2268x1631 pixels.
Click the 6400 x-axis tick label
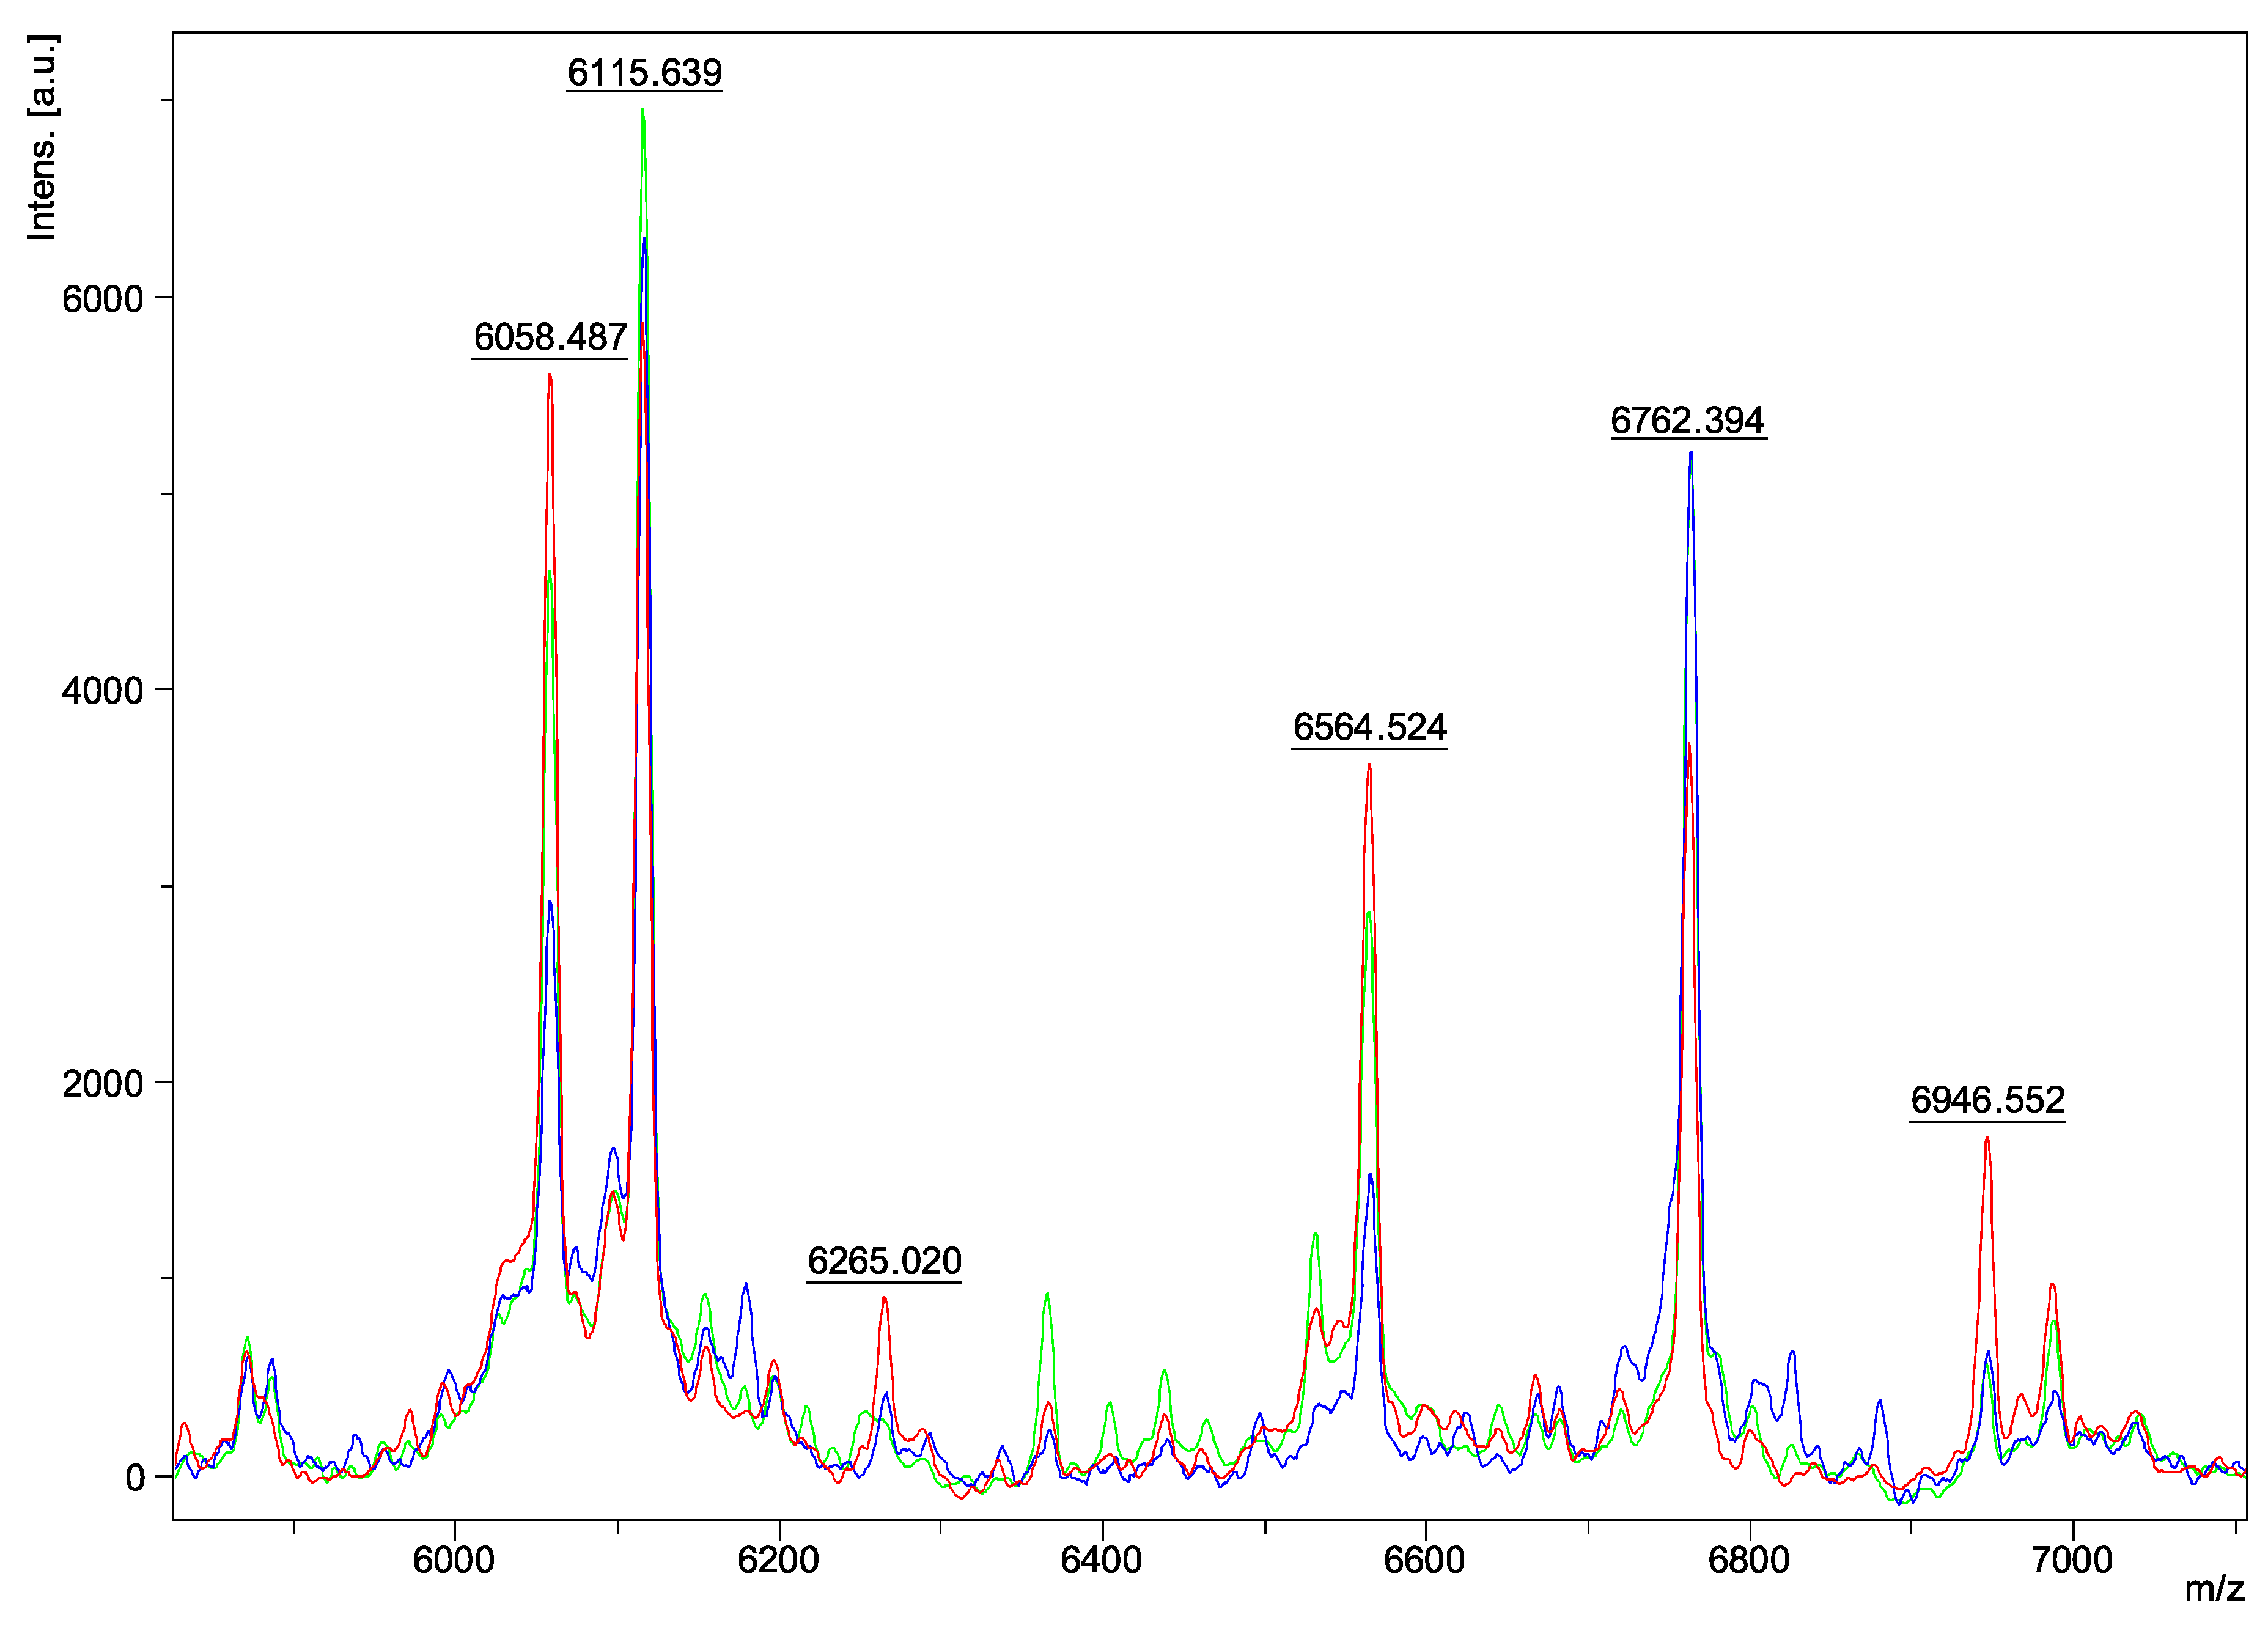[1101, 1560]
